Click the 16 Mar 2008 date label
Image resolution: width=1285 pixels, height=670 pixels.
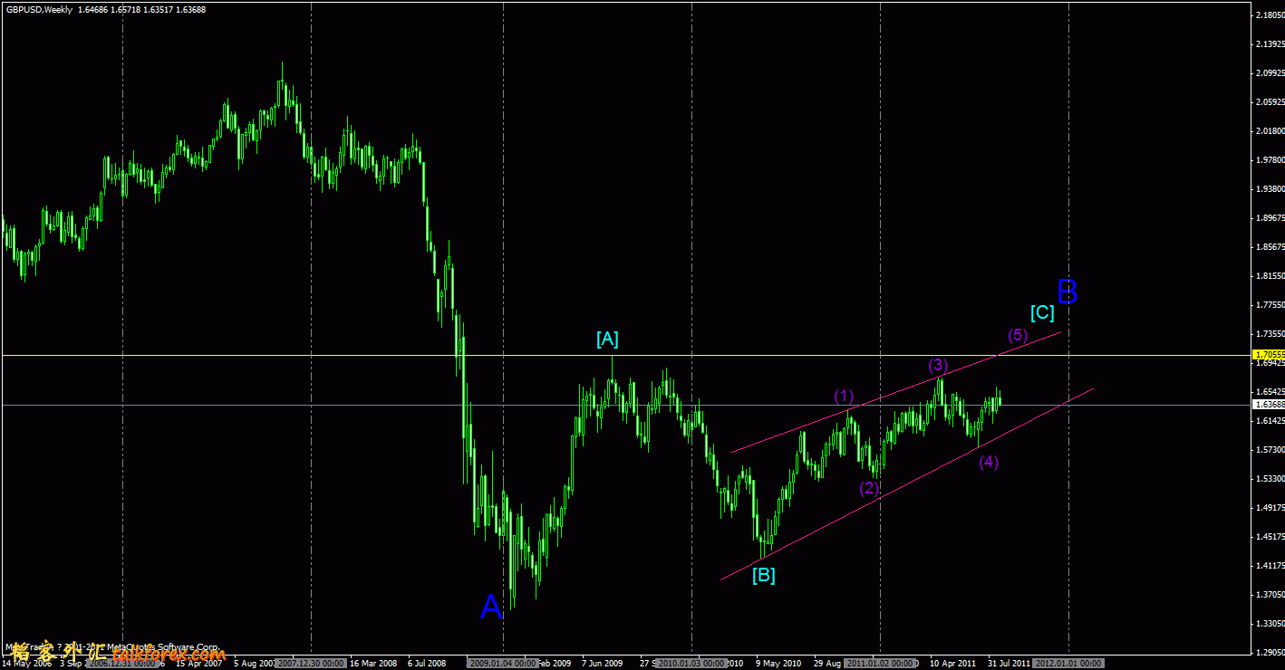coord(373,664)
